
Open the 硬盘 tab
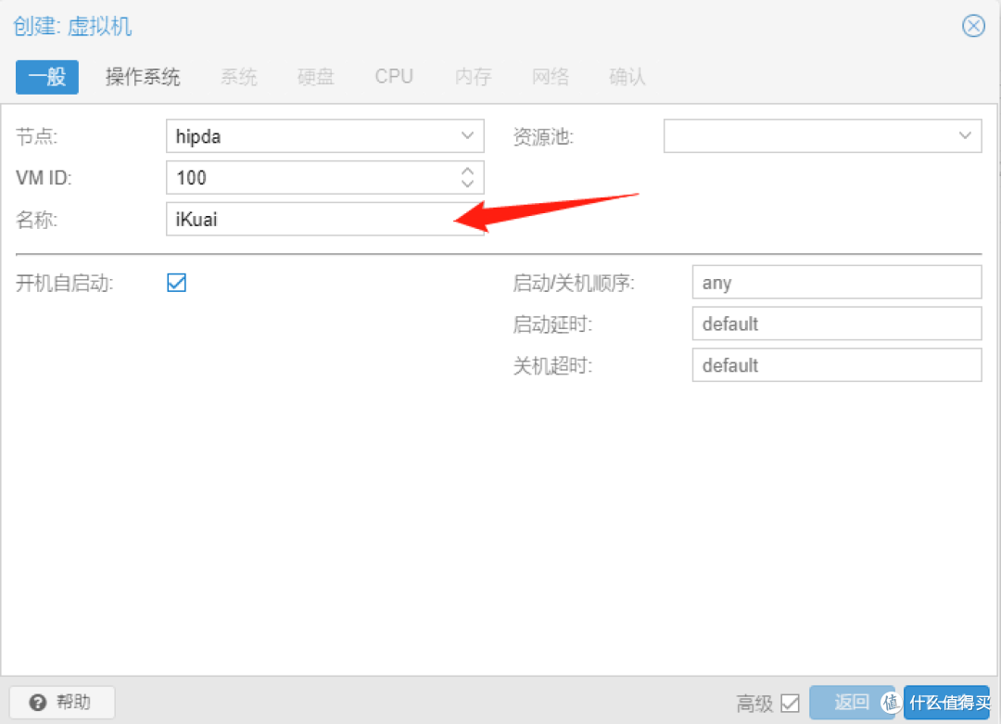coord(315,78)
